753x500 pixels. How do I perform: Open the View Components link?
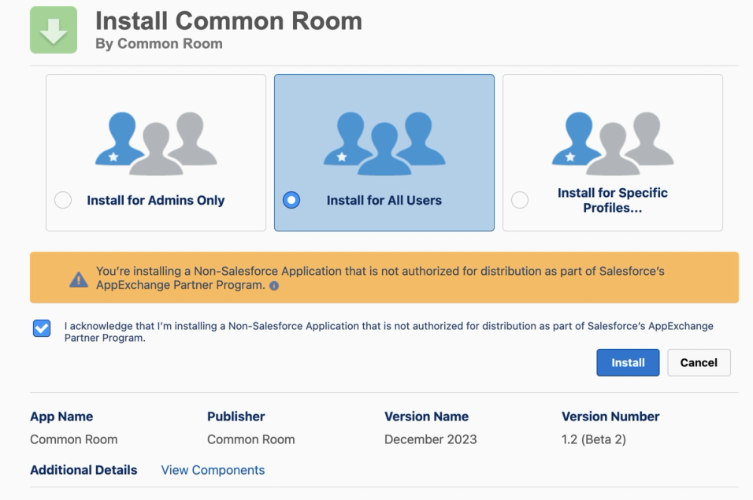coord(213,470)
